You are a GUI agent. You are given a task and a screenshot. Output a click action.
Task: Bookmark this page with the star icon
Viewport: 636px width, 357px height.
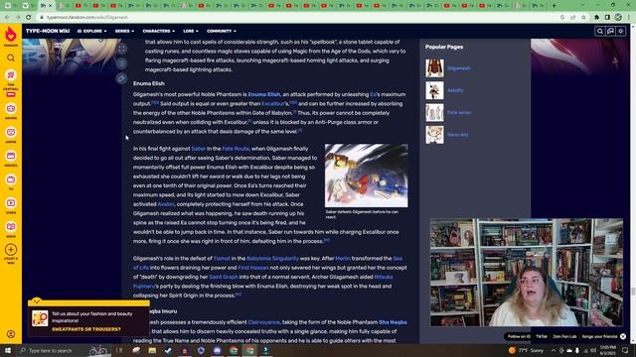[x=583, y=18]
